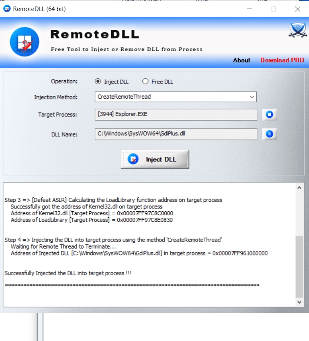This screenshot has width=309, height=341.
Task: Open the process picker beside Target Process
Action: coord(269,114)
